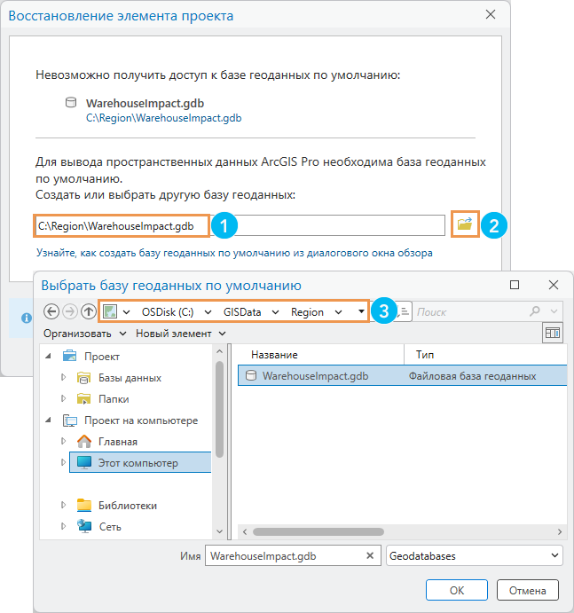Toggle the details pane icon at right of toolbar
Screen dimensions: 574x613
pos(553,333)
